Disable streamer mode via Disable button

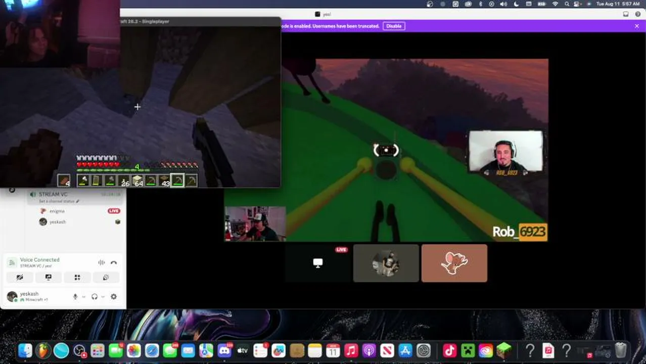394,26
